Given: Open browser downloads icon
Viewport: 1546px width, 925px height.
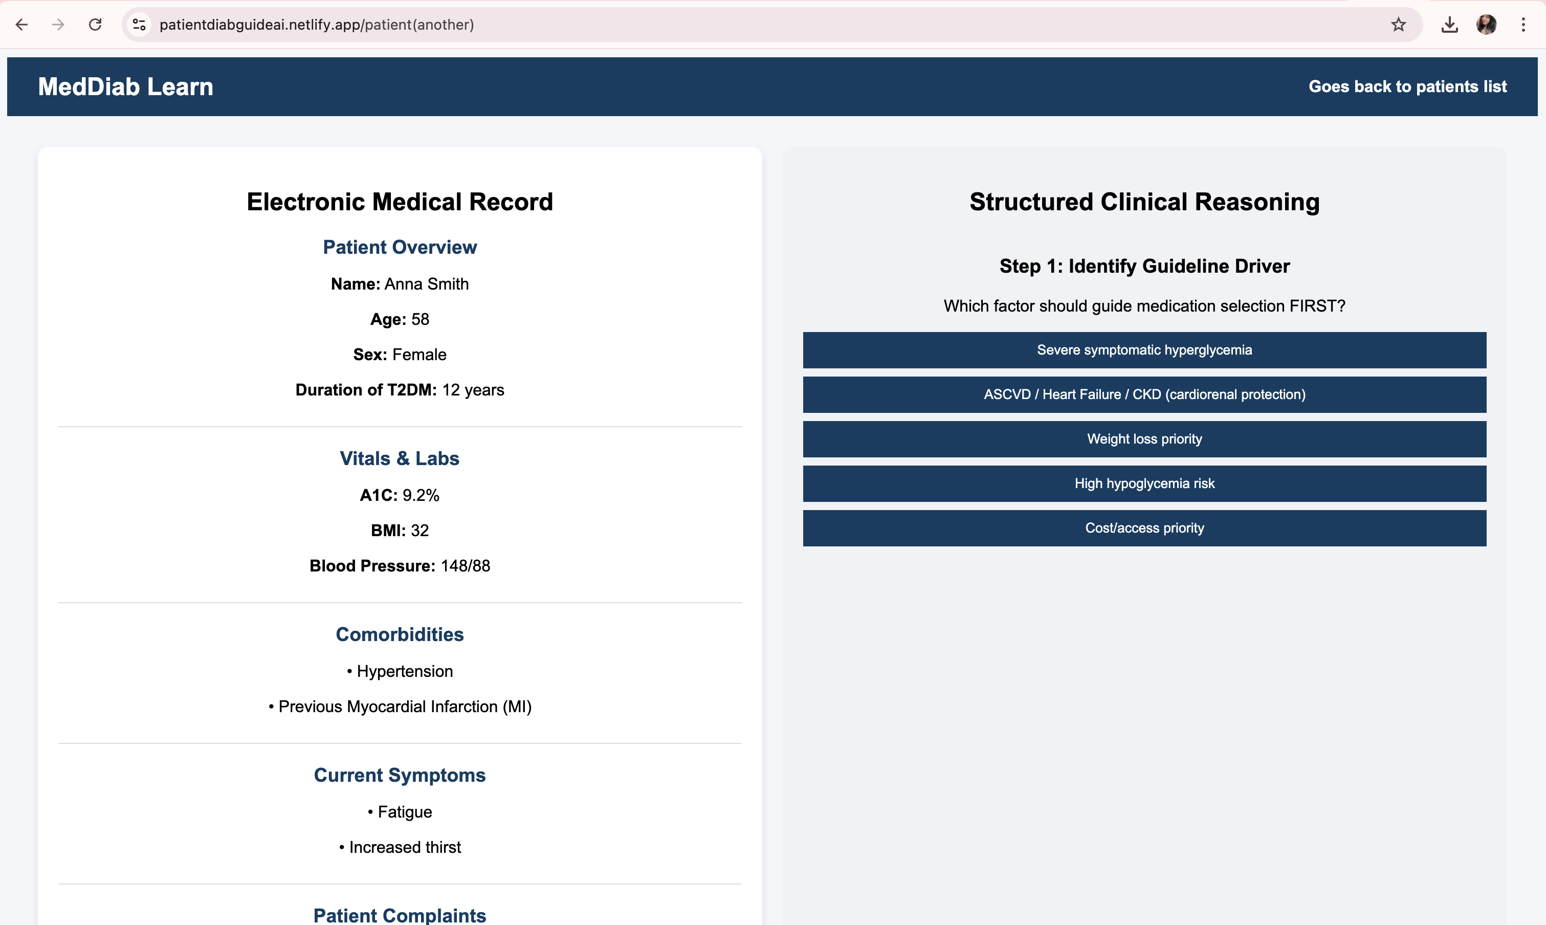Looking at the screenshot, I should click(1449, 25).
